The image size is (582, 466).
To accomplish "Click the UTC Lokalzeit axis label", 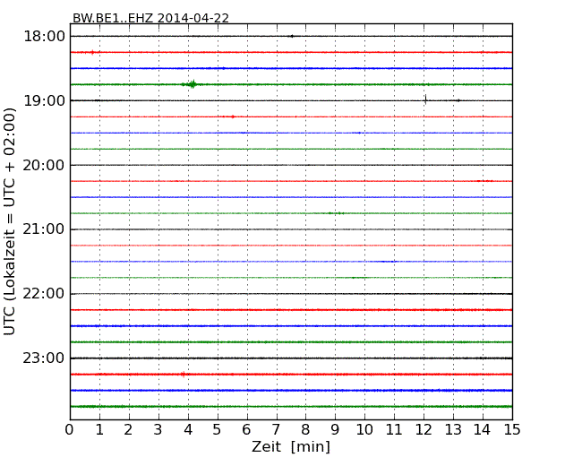I will (10, 221).
